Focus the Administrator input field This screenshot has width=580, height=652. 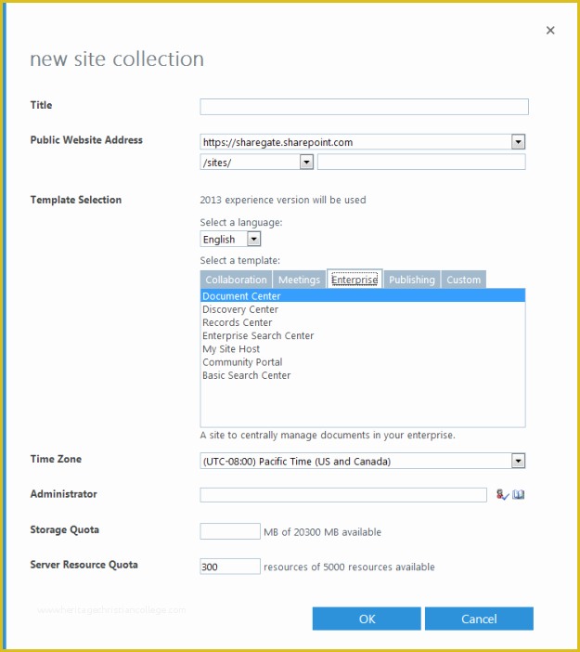point(343,495)
